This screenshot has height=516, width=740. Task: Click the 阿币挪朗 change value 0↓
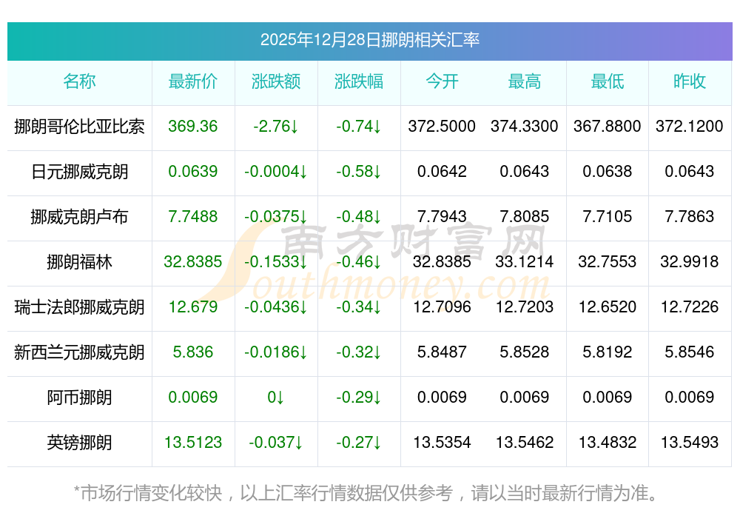pos(276,398)
